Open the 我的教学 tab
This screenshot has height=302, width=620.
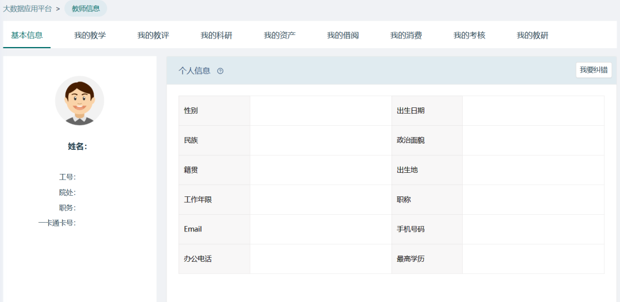90,36
